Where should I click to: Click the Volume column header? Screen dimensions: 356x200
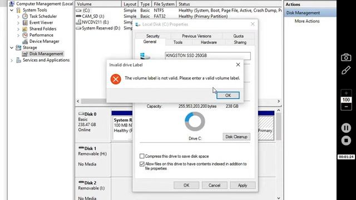[x=98, y=4]
